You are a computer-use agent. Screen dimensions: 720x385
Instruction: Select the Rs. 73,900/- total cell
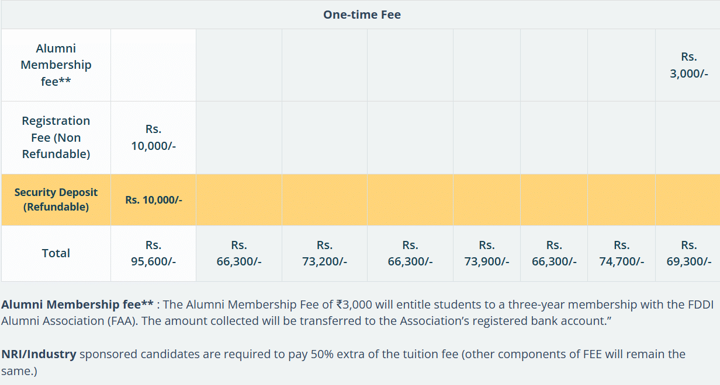486,253
